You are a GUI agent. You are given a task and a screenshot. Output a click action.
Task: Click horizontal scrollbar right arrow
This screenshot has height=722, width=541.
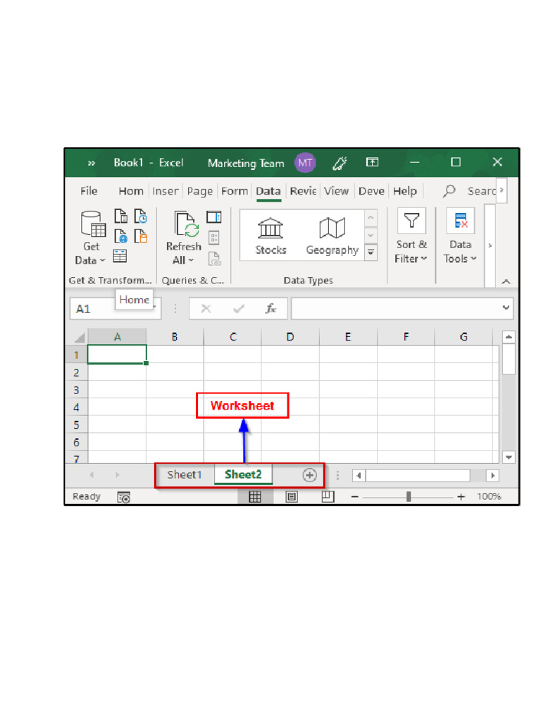coord(492,475)
